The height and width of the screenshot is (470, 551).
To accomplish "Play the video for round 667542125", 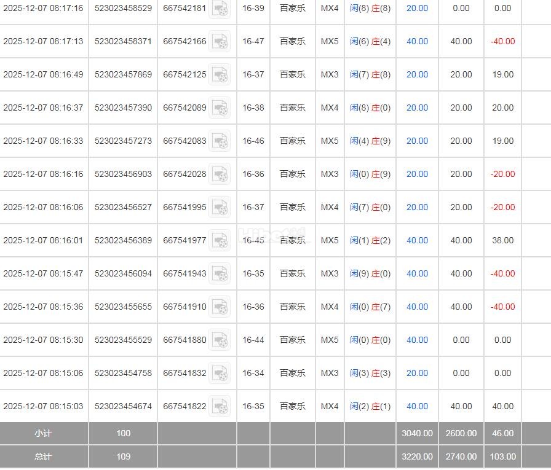I will pyautogui.click(x=220, y=74).
